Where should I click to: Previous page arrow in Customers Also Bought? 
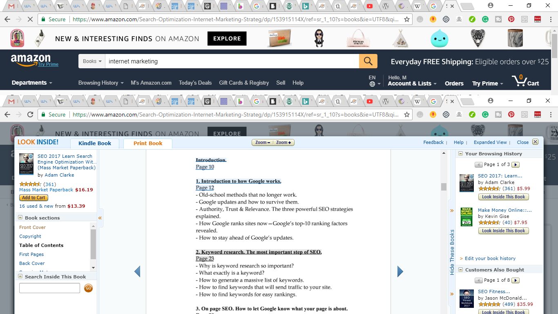click(x=478, y=280)
